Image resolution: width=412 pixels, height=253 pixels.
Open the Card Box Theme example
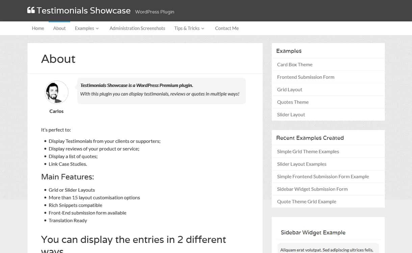click(294, 64)
